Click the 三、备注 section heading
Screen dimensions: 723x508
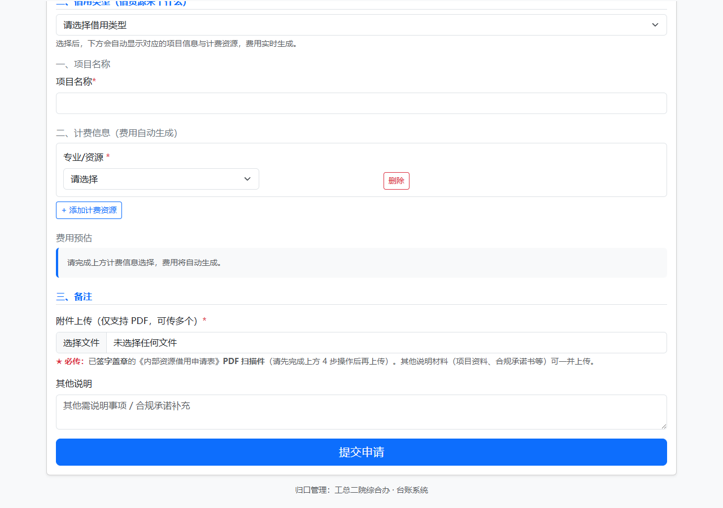74,296
